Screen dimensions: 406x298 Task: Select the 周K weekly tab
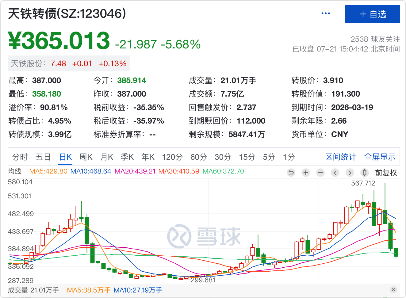(86, 157)
